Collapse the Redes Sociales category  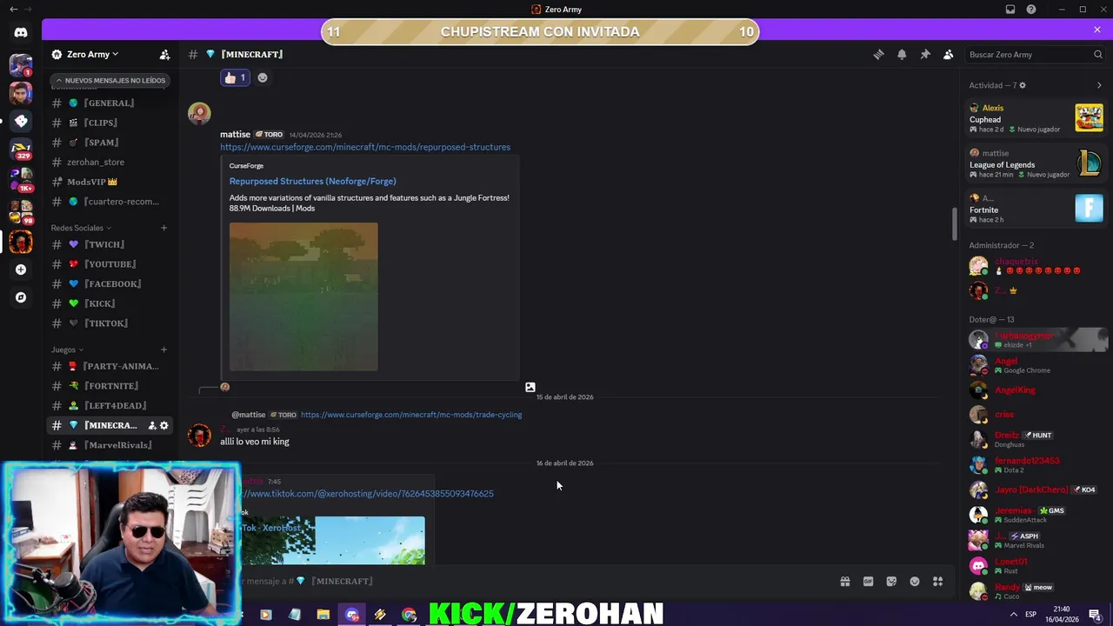pos(81,228)
